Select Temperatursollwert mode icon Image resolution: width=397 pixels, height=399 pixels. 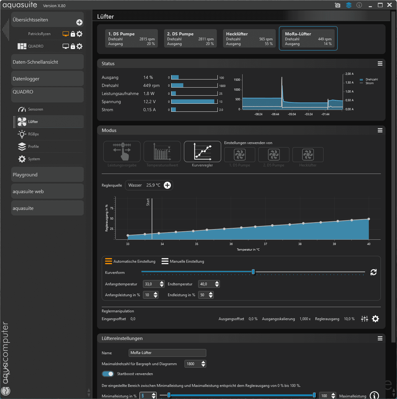tap(162, 152)
